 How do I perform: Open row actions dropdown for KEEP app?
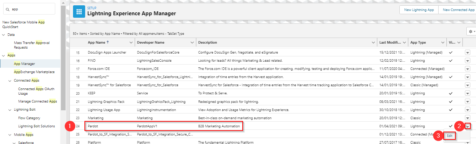(x=468, y=93)
